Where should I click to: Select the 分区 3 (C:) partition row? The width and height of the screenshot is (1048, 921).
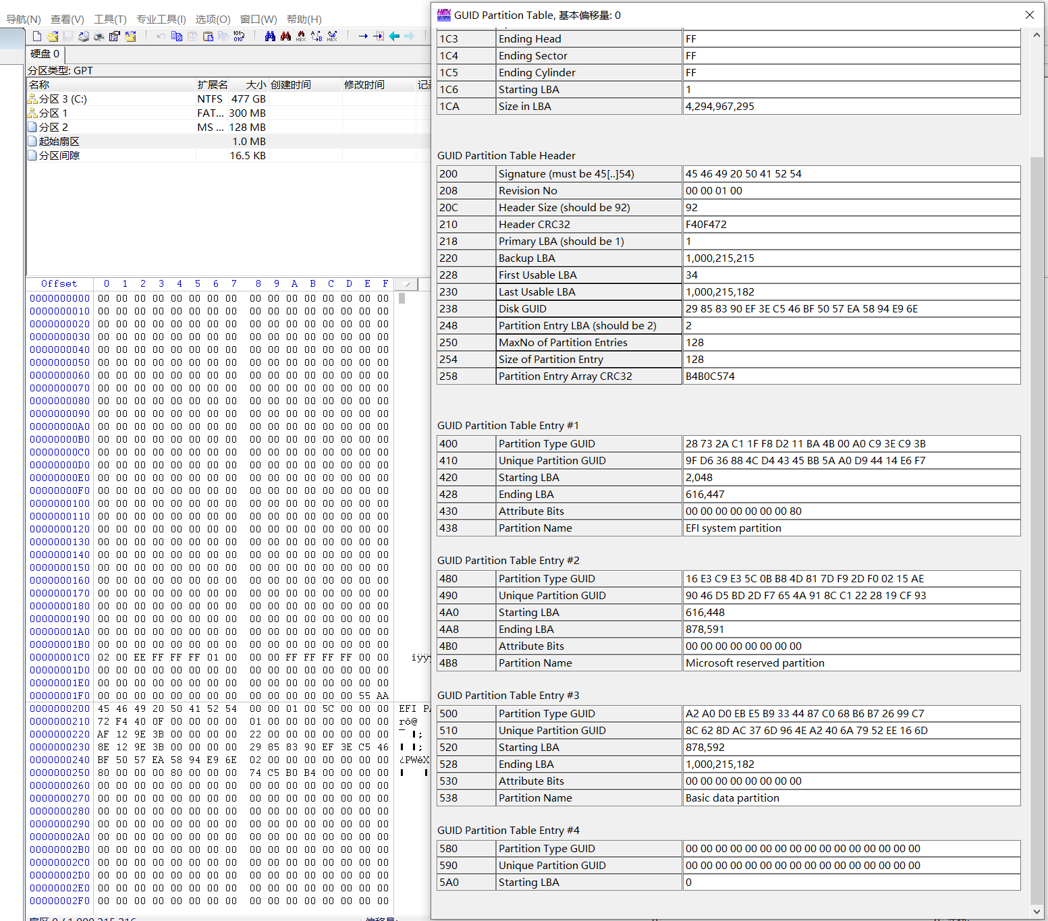[228, 99]
